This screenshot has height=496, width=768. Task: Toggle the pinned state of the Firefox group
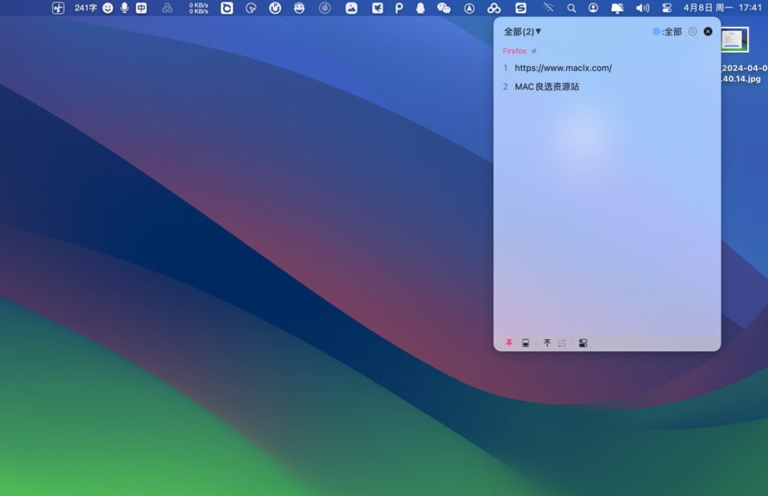click(x=533, y=51)
